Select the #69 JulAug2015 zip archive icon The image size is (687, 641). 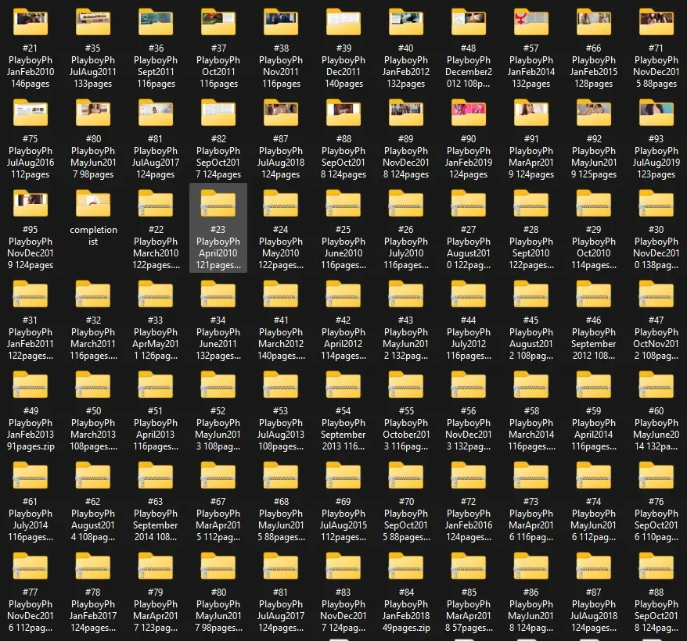pos(343,475)
